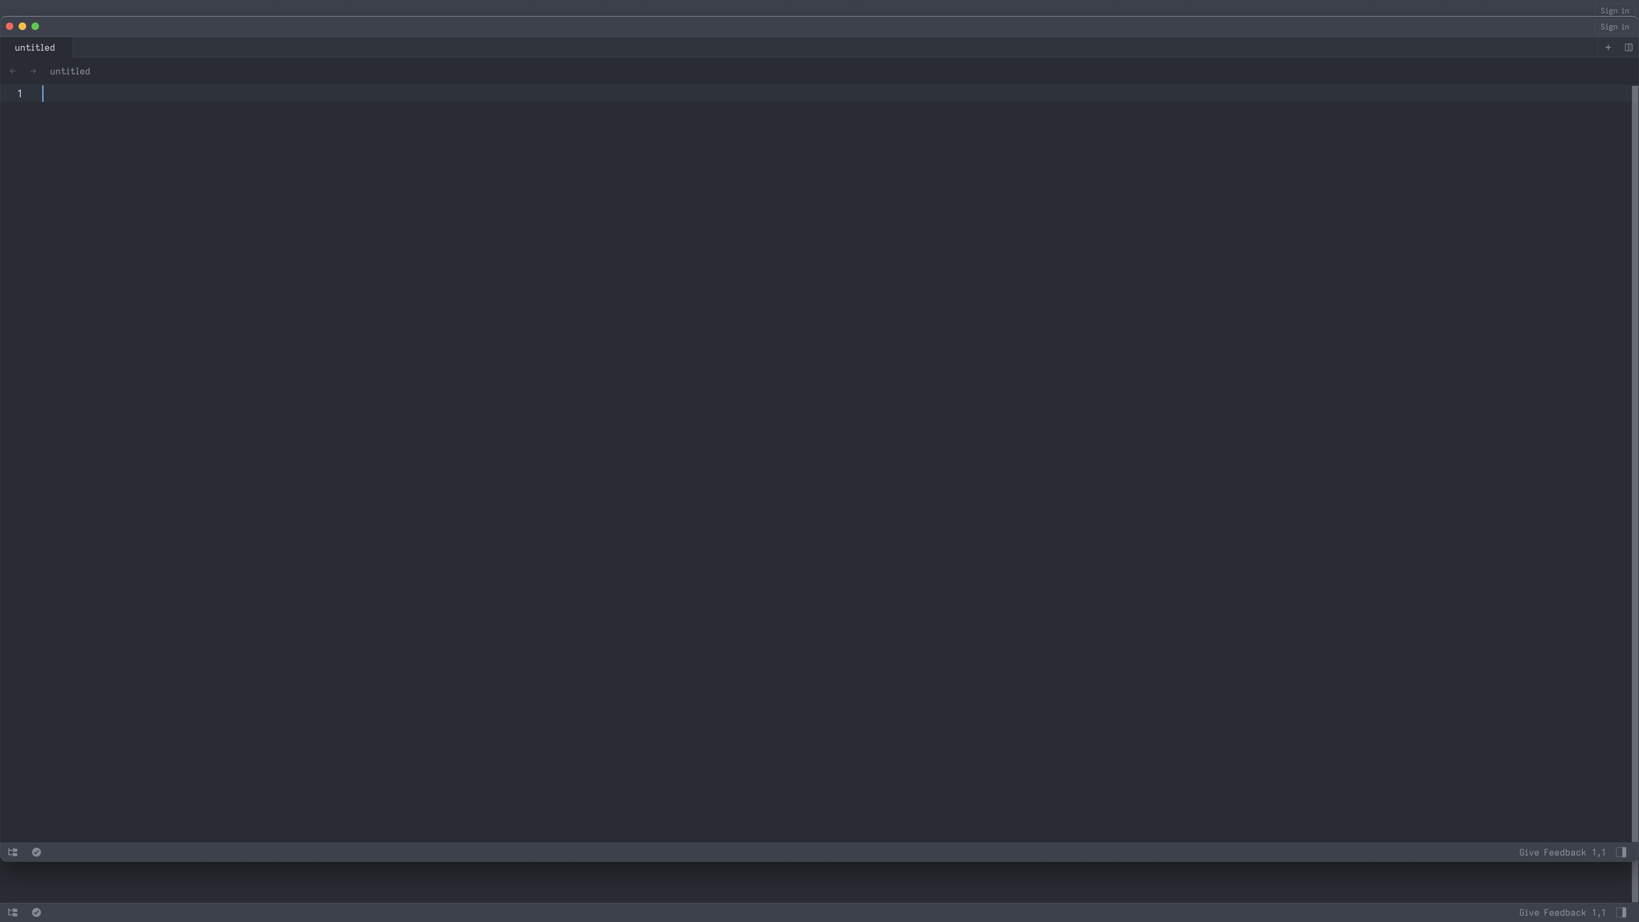The height and width of the screenshot is (922, 1639).
Task: Click the untitled breadcrumb above the editor
Action: tap(70, 71)
